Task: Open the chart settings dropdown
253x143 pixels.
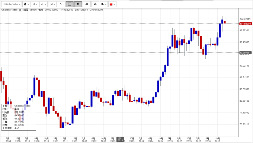Action: pyautogui.click(x=104, y=4)
